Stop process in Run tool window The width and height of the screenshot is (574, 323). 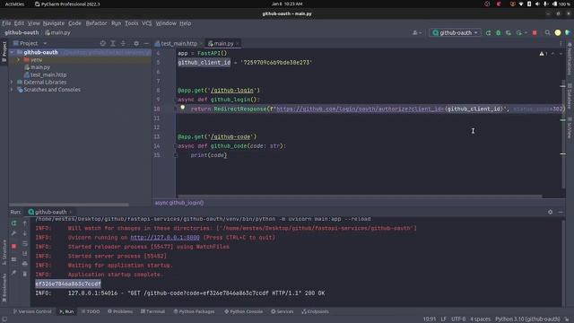14,246
